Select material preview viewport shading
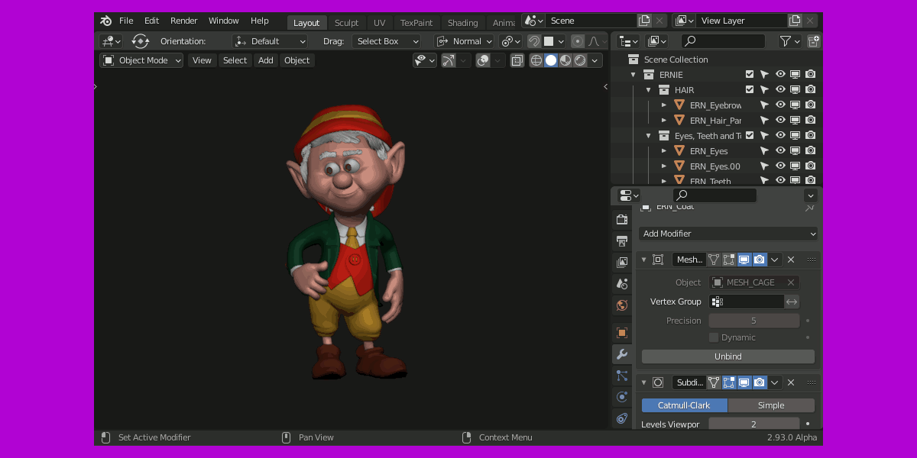917x458 pixels. pyautogui.click(x=565, y=60)
